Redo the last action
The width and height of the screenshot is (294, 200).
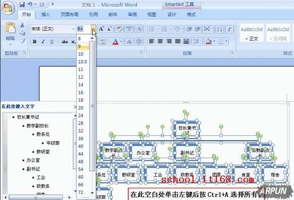coord(42,4)
